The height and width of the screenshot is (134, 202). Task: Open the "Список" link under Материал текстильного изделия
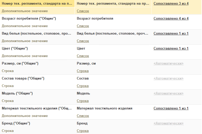click(x=83, y=116)
